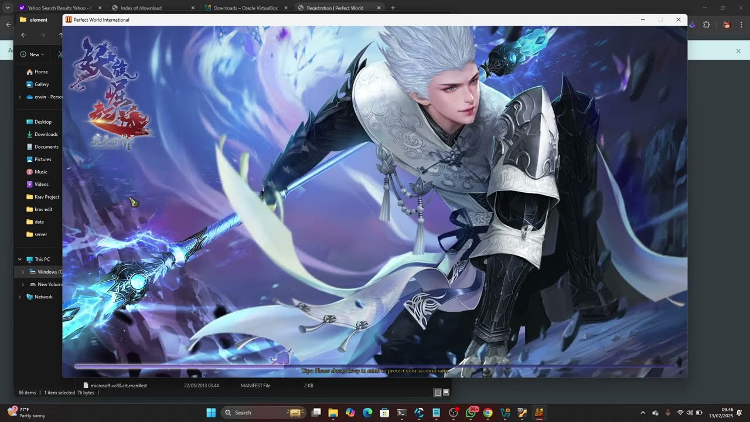Image resolution: width=750 pixels, height=422 pixels.
Task: Open Gallery in the Explorer sidebar
Action: click(x=41, y=84)
